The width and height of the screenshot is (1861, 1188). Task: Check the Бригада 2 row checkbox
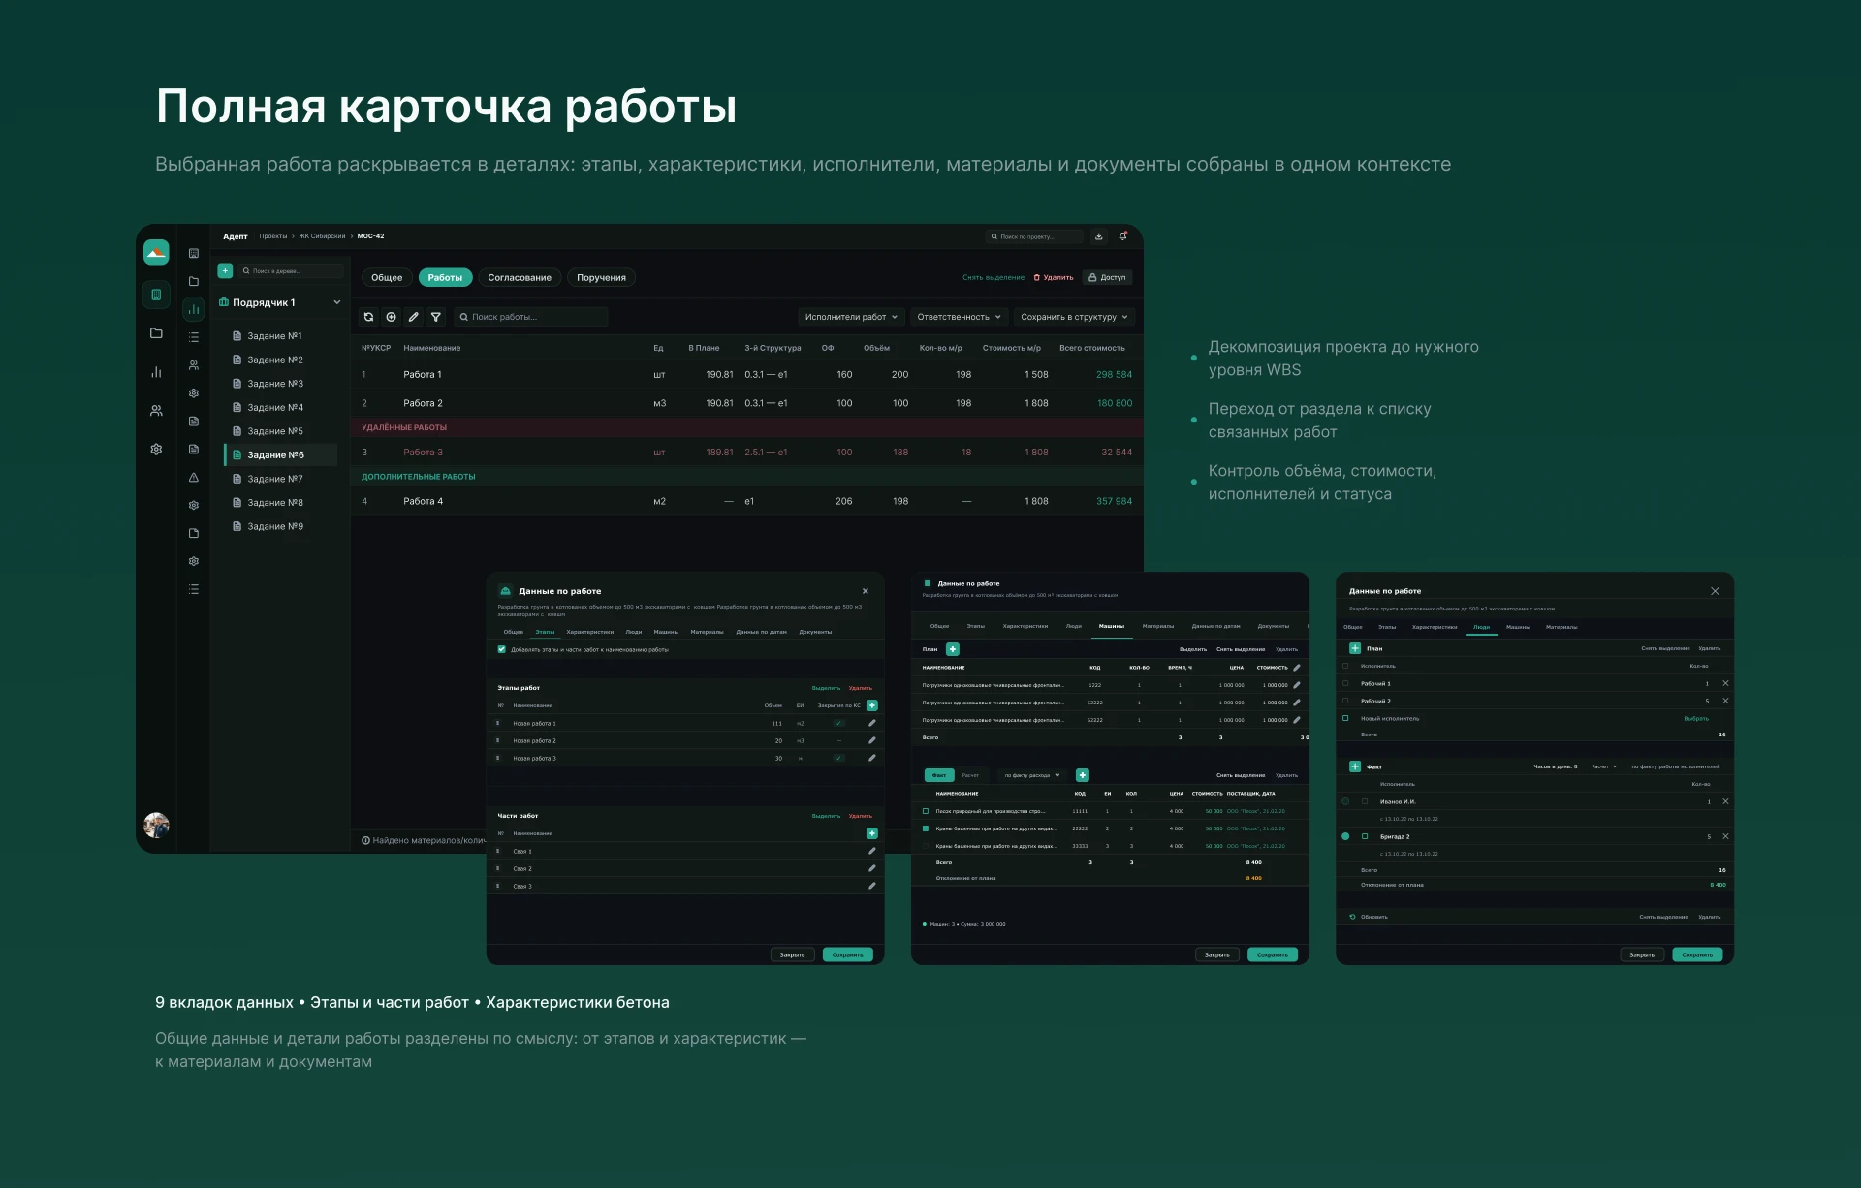[x=1365, y=836]
